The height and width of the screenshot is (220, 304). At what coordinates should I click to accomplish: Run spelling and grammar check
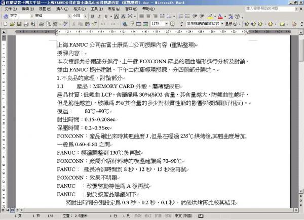[65, 24]
